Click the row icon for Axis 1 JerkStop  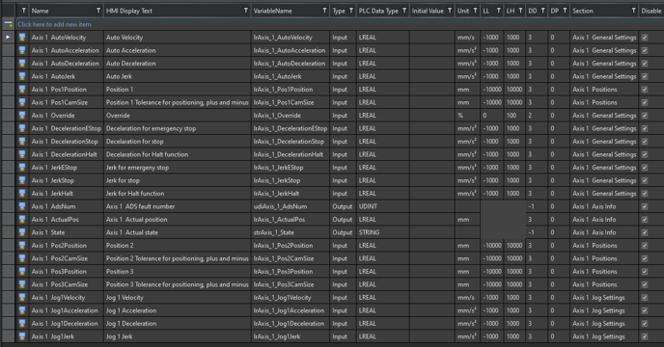(22, 180)
